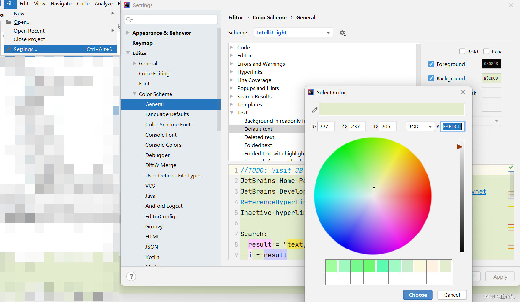Close the Select Color dialog
Screen dimensions: 520x302
click(x=463, y=92)
